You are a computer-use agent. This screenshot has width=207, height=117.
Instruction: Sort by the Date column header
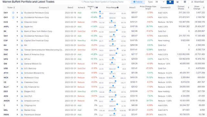pyautogui.click(x=71, y=8)
